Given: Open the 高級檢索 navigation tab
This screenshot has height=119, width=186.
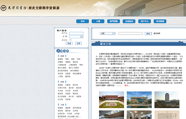Looking at the screenshot, I should tap(129, 21).
